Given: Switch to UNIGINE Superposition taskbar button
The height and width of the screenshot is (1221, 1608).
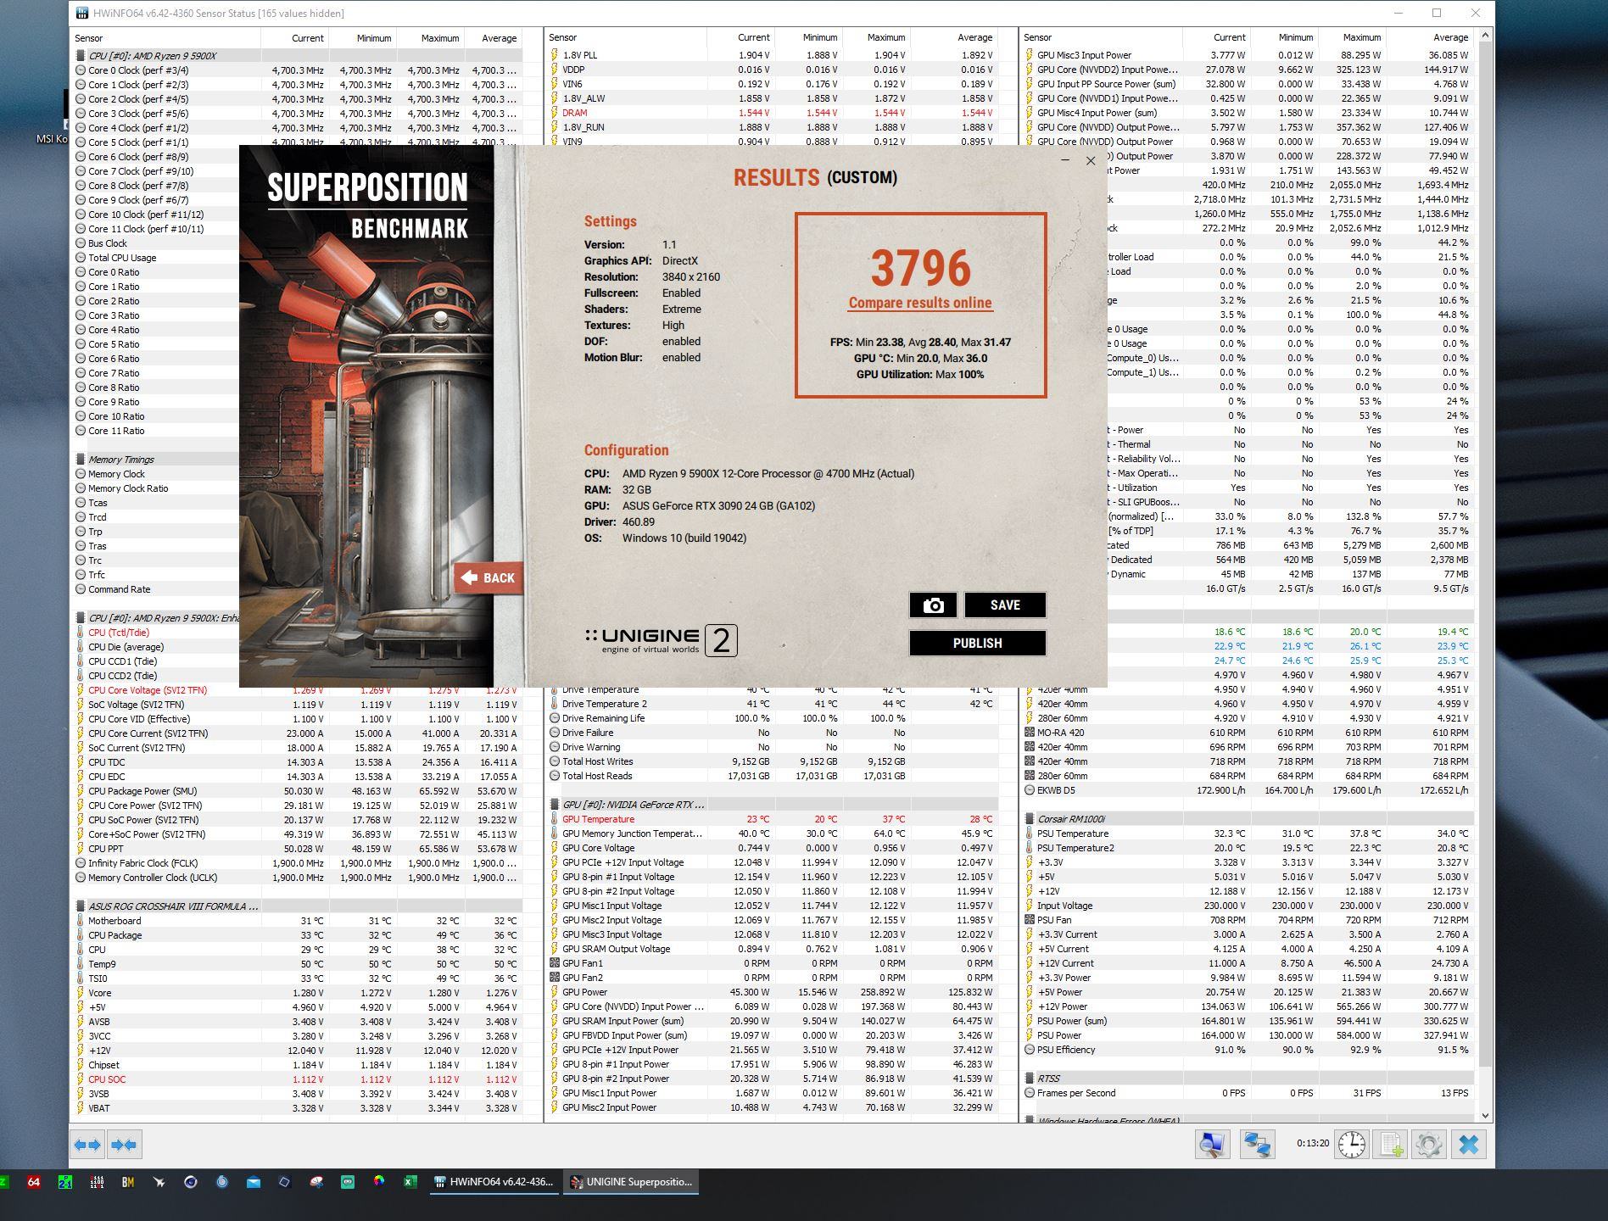Looking at the screenshot, I should [x=631, y=1182].
